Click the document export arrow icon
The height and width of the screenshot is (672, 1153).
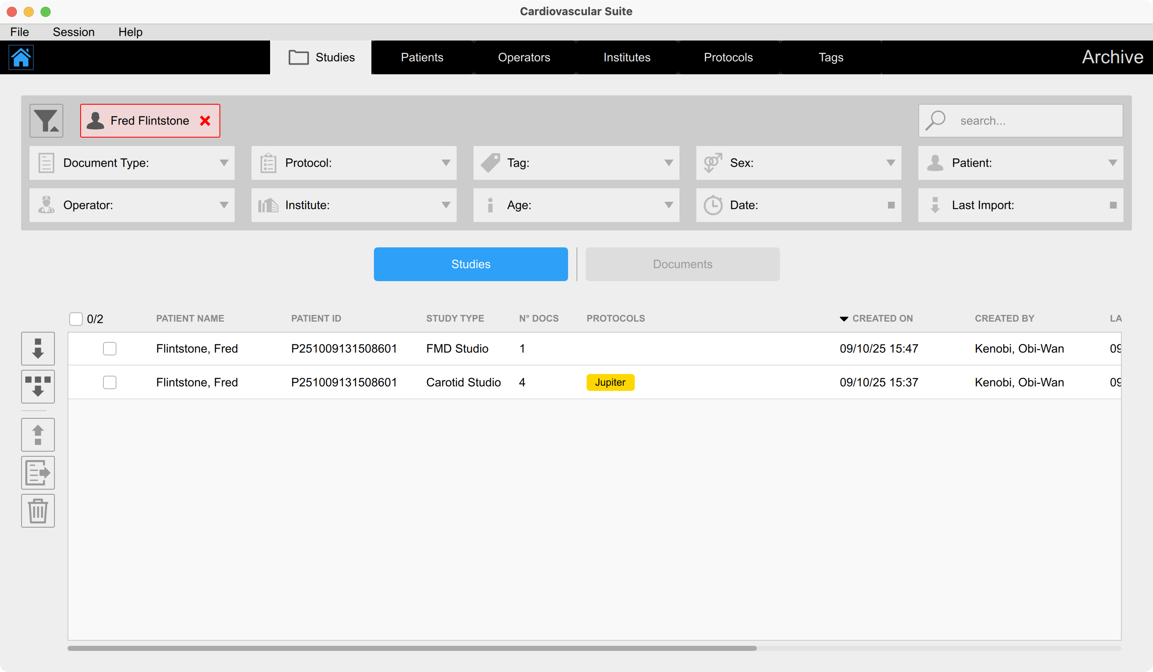click(38, 472)
